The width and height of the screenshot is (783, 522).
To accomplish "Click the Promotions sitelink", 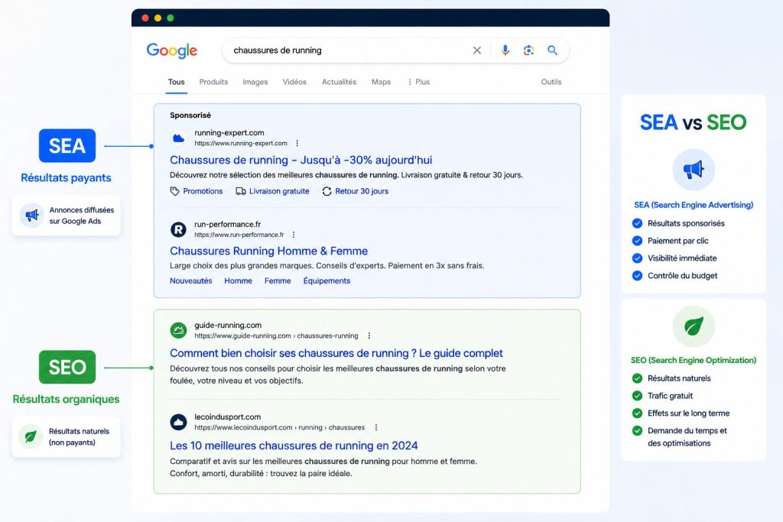I will [203, 191].
